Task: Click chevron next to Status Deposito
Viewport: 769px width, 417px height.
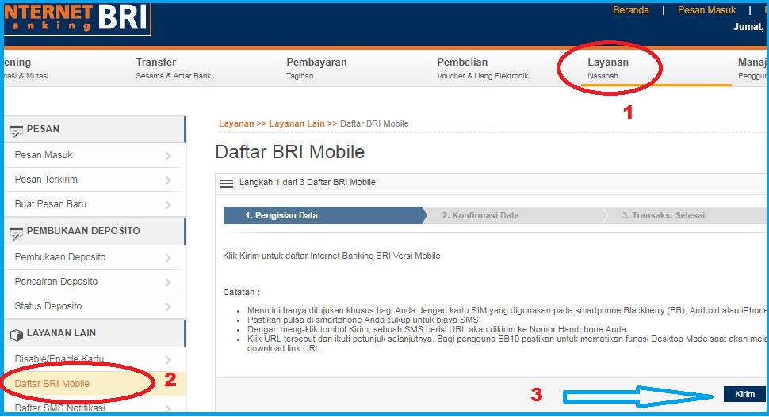Action: [x=168, y=307]
